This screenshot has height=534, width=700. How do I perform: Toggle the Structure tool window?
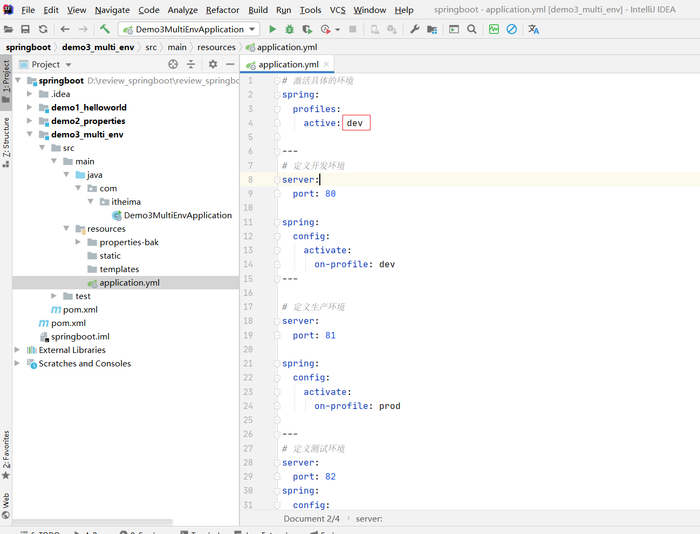click(6, 141)
